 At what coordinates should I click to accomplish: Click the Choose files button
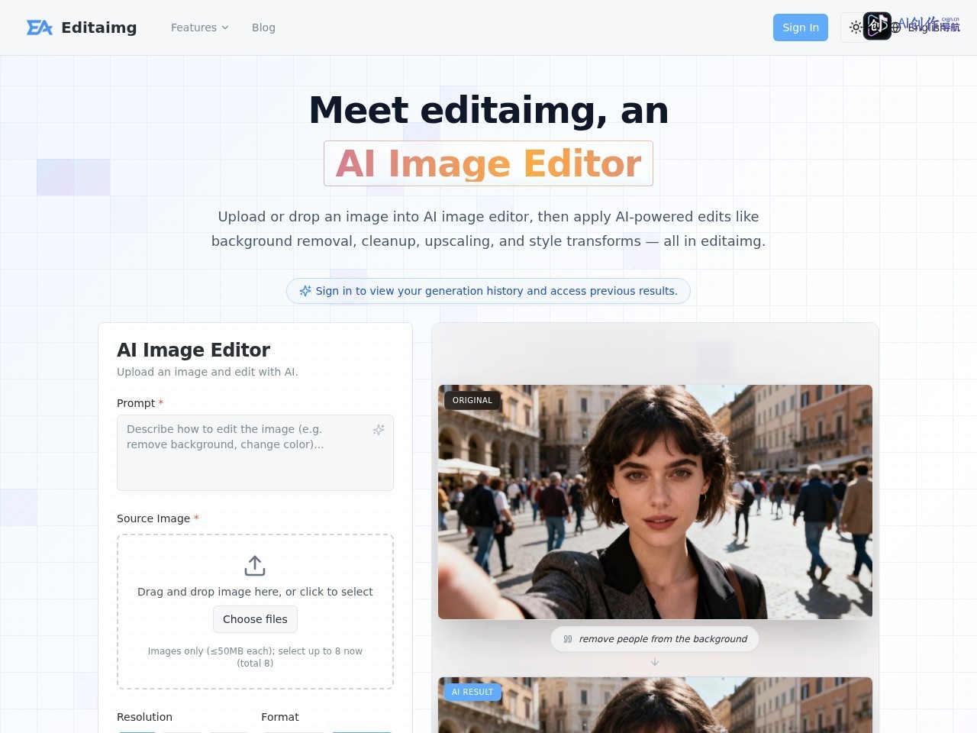[255, 619]
